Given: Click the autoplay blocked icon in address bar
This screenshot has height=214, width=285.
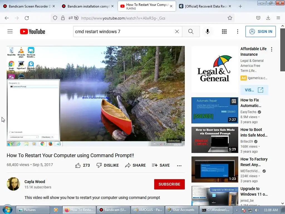Looking at the screenshot, I should (77, 18).
